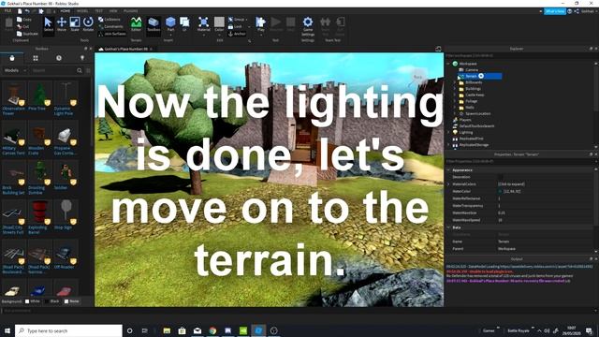
Task: Expand the Buildings folder
Action: click(x=455, y=89)
